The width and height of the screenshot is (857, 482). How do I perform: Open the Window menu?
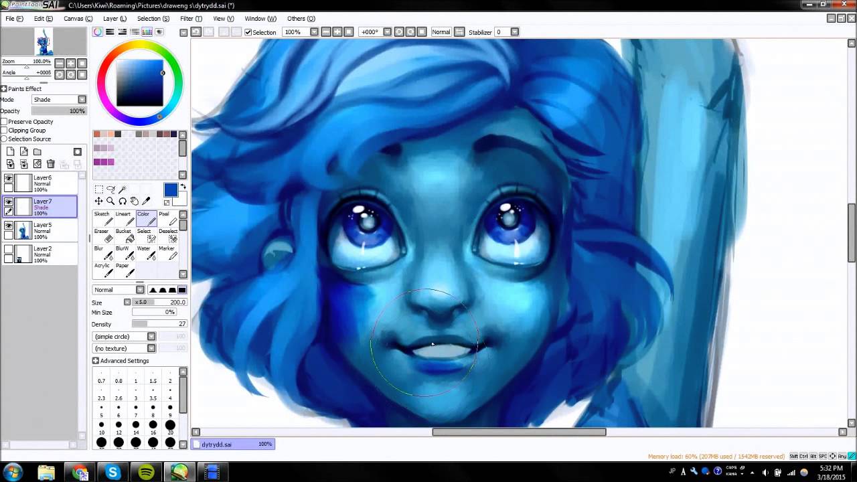(260, 19)
